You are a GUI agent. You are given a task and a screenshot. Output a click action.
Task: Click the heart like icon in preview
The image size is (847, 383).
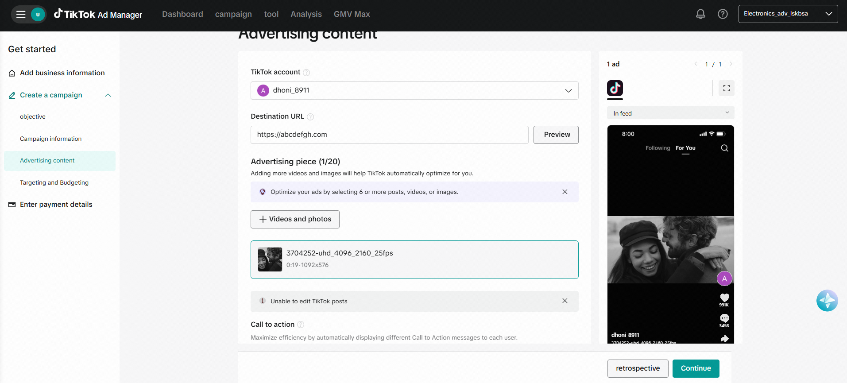[724, 298]
